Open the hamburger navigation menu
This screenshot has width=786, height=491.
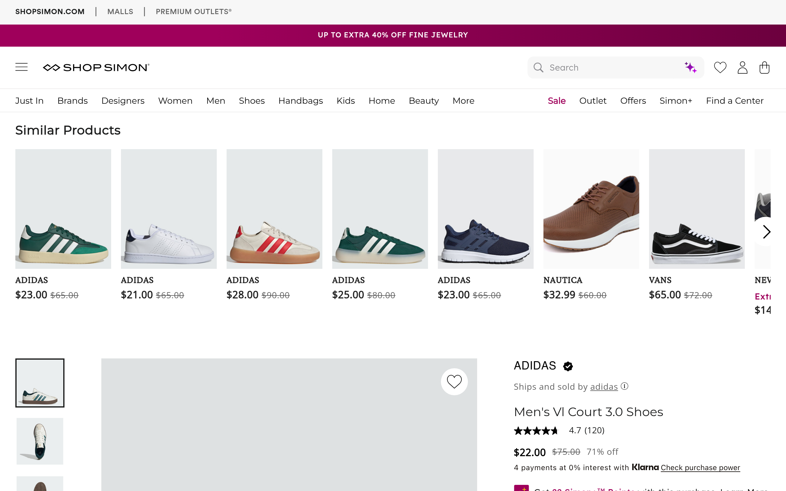[x=21, y=67]
